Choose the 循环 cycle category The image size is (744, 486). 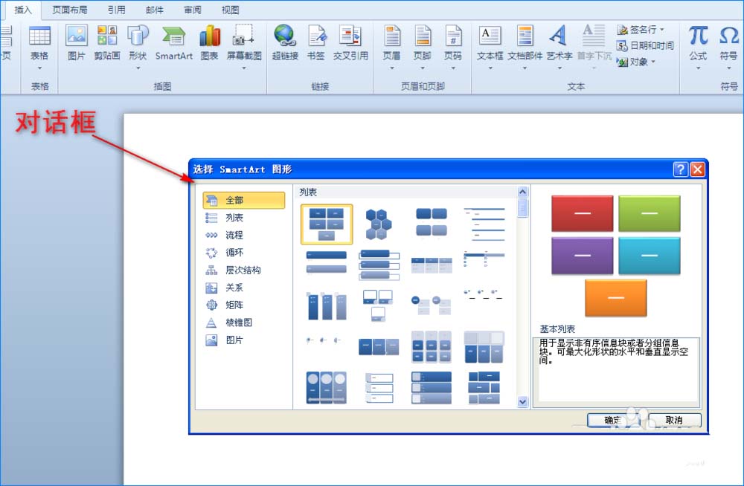(x=244, y=253)
